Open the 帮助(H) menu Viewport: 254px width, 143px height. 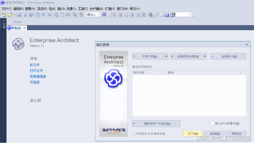point(135,9)
